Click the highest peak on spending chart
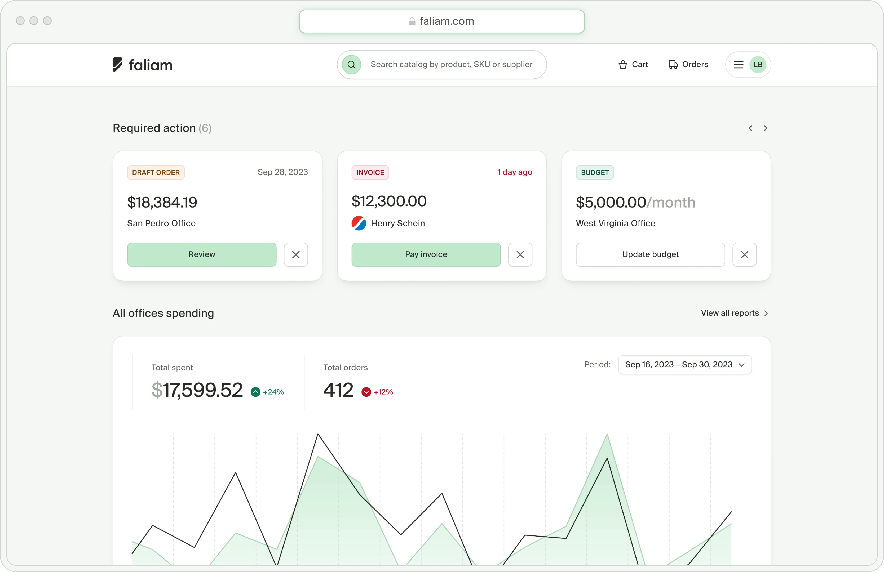Viewport: 884px width, 572px height. pos(318,434)
